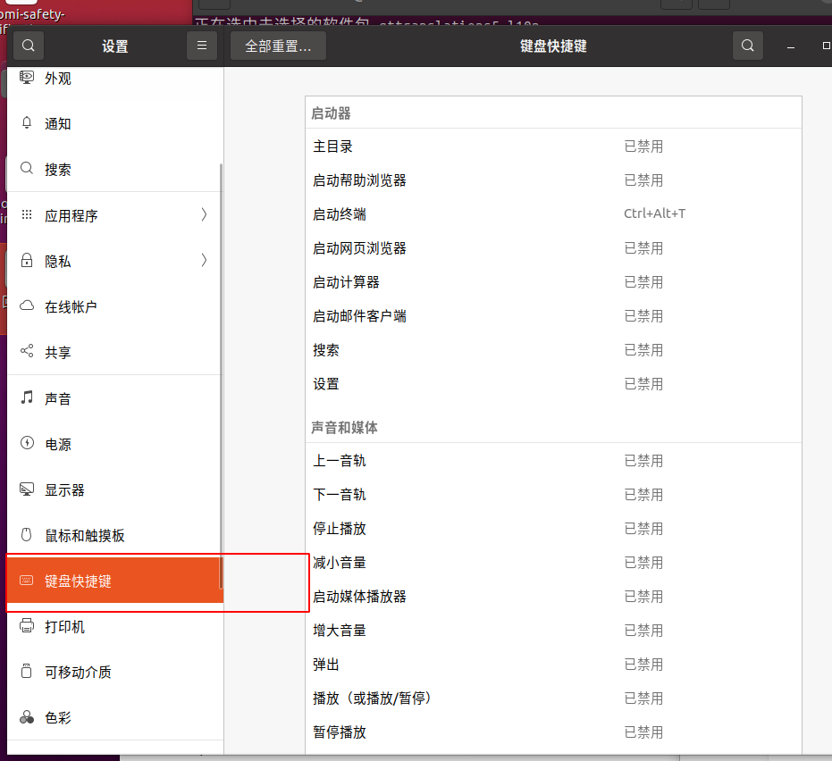Select the 设置 shortcut row in 启动器 list
Image resolution: width=832 pixels, height=761 pixels.
tap(553, 383)
